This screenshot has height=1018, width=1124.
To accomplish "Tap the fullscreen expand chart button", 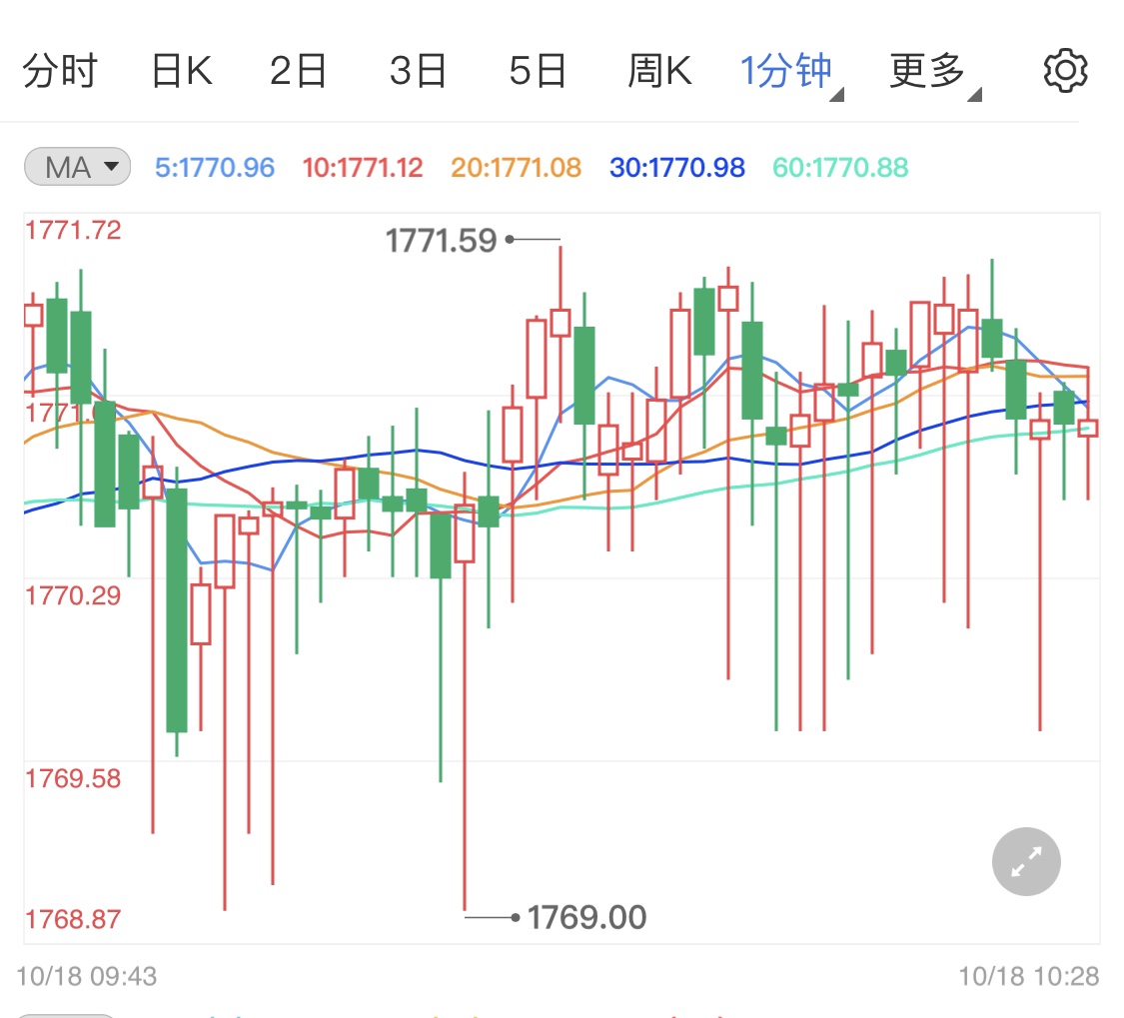I will 1026,862.
